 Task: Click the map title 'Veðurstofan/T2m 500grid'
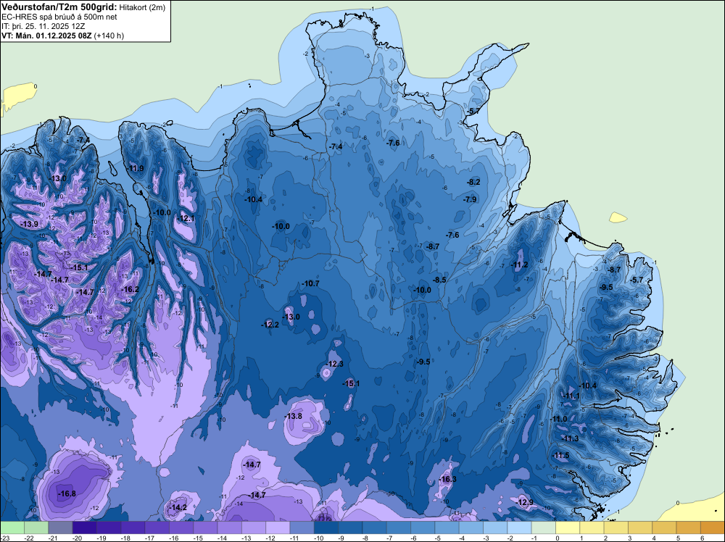[59, 7]
